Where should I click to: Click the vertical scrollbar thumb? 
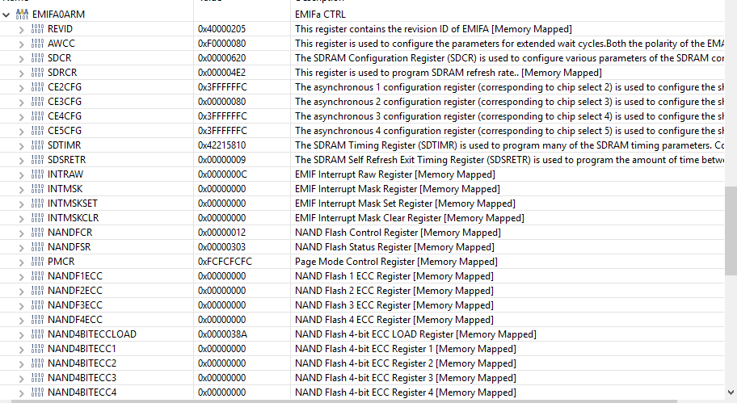click(x=731, y=231)
